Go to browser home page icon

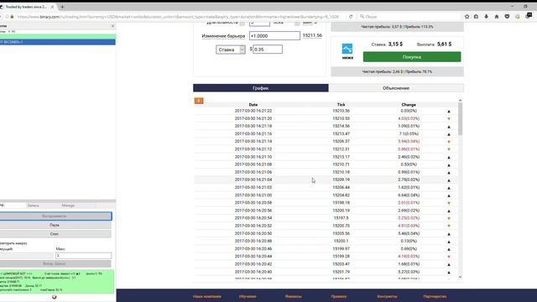point(497,17)
